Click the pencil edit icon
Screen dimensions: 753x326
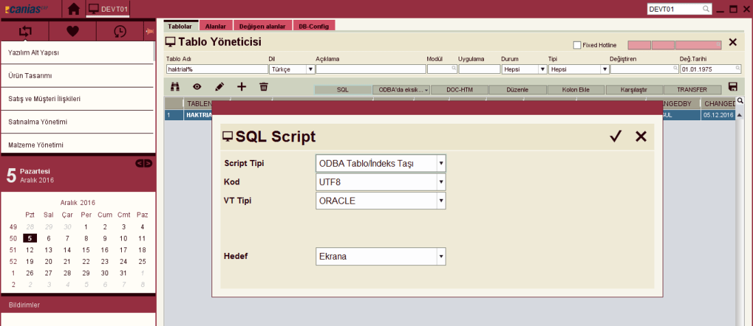pos(219,87)
